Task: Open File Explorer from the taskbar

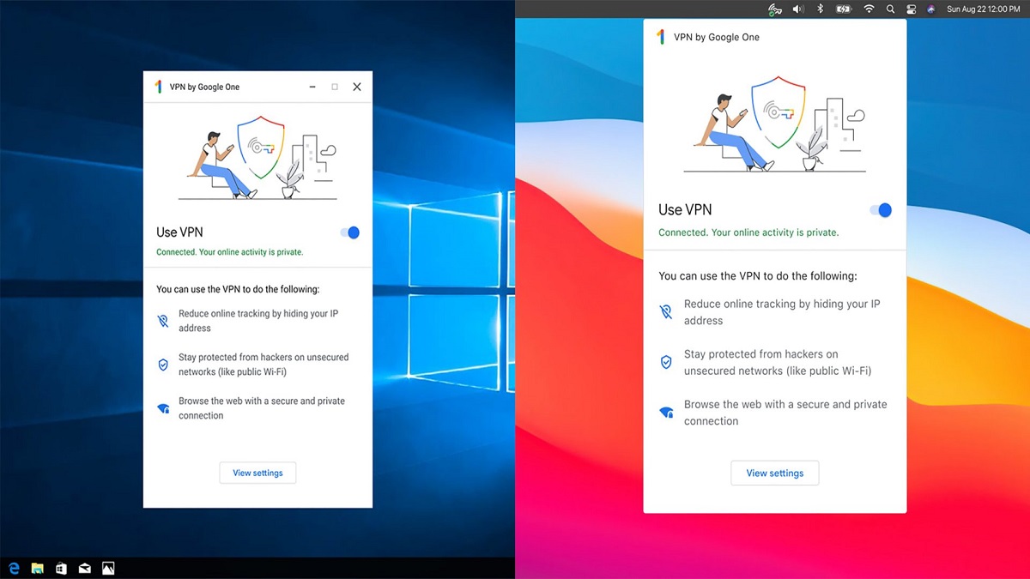Action: pos(38,568)
